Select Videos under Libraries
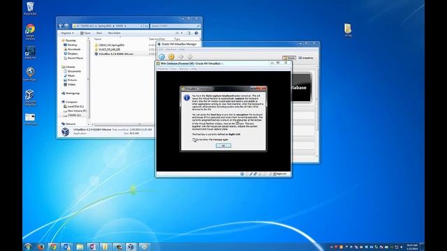This screenshot has height=251, width=447. (x=70, y=84)
